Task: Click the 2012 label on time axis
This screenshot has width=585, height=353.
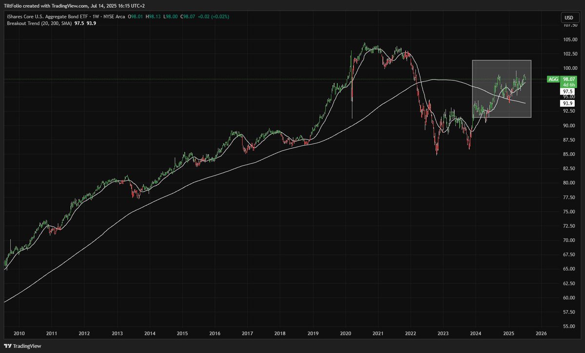Action: pos(84,334)
